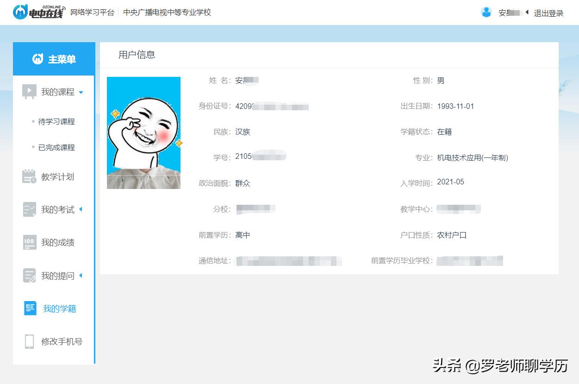Screen dimensions: 579x384
Task: Select the 我的成绩 score icon
Action: pos(29,242)
